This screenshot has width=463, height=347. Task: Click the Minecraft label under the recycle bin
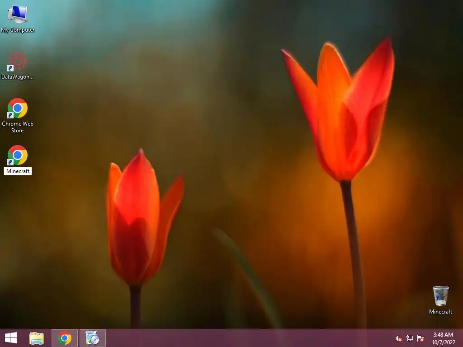(x=440, y=312)
